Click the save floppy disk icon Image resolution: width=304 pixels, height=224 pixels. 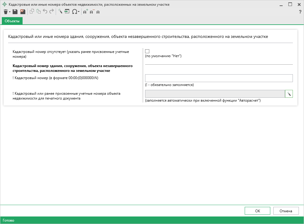[x=15, y=12]
